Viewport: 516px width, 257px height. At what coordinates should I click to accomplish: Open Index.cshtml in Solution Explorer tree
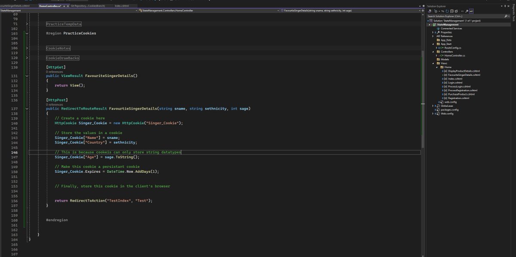click(455, 79)
